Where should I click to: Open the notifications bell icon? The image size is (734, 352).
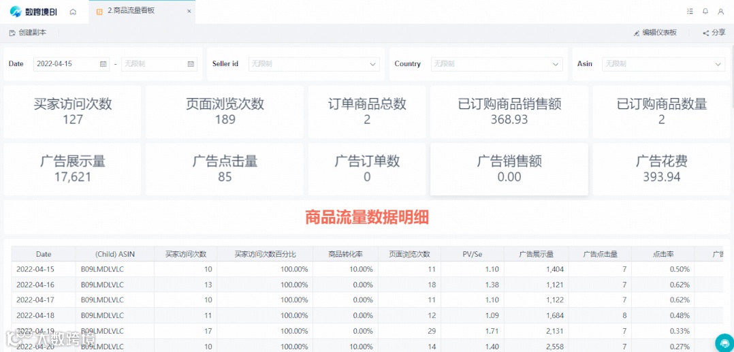(x=705, y=12)
